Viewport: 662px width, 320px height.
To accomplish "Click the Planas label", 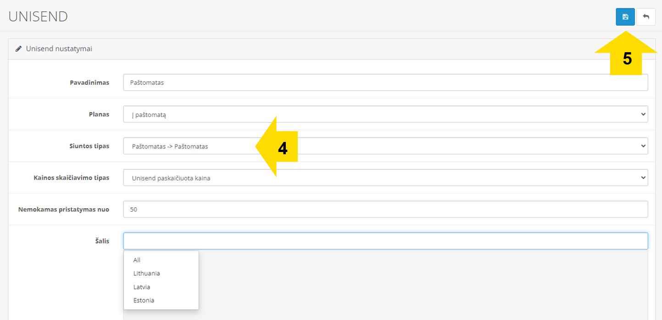I will [x=99, y=114].
